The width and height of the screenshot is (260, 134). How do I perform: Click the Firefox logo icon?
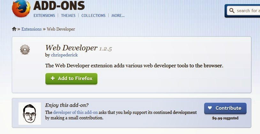click(x=21, y=9)
